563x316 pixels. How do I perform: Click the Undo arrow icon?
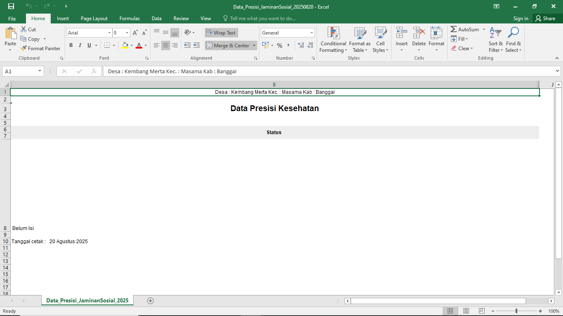[x=28, y=6]
